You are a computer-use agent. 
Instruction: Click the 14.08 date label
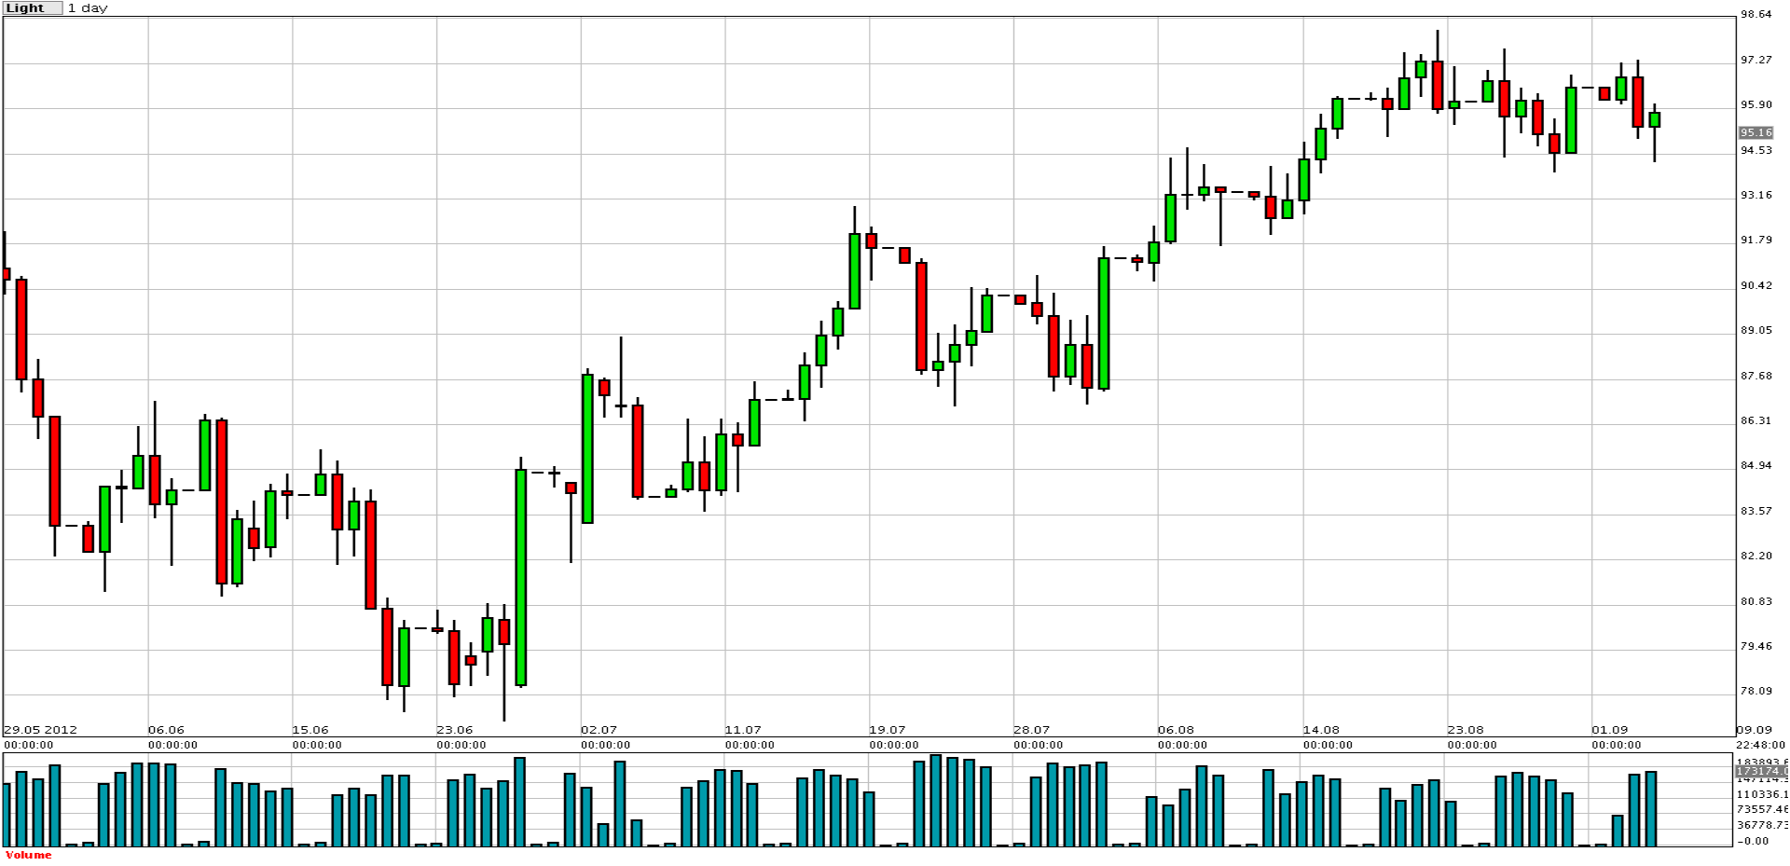pos(1321,730)
